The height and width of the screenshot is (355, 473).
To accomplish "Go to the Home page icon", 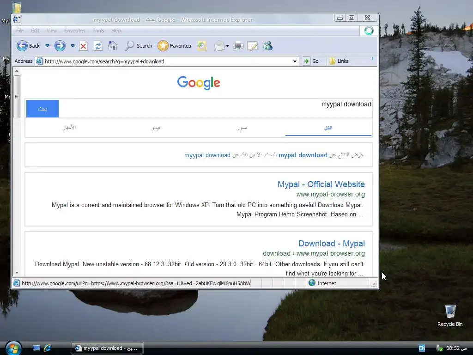I will click(113, 46).
